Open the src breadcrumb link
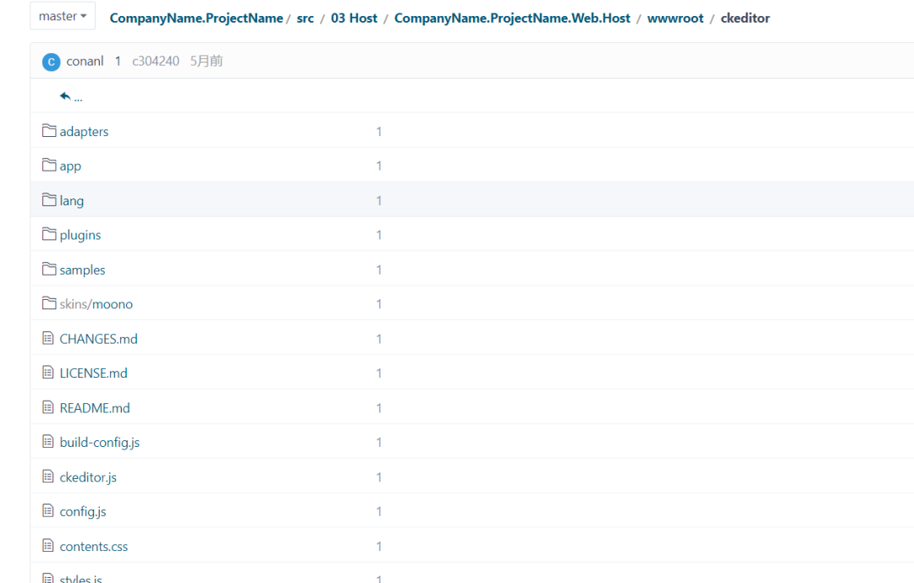Screen dimensions: 914x583 305,18
